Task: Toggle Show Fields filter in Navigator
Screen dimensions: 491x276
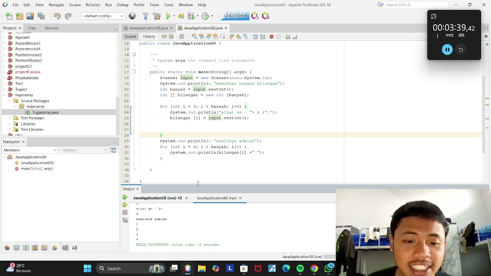Action: click(x=16, y=248)
